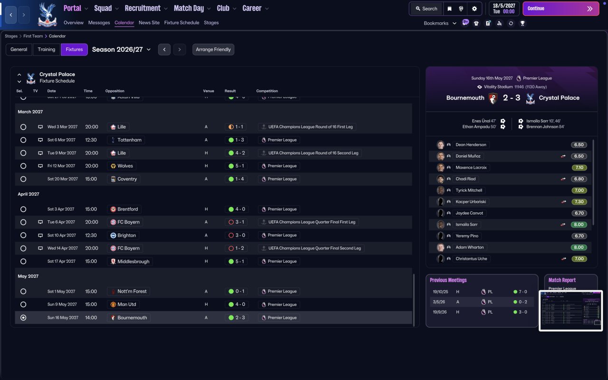Image resolution: width=608 pixels, height=380 pixels.
Task: Select the Tottenham fixture radio button
Action: [23, 140]
